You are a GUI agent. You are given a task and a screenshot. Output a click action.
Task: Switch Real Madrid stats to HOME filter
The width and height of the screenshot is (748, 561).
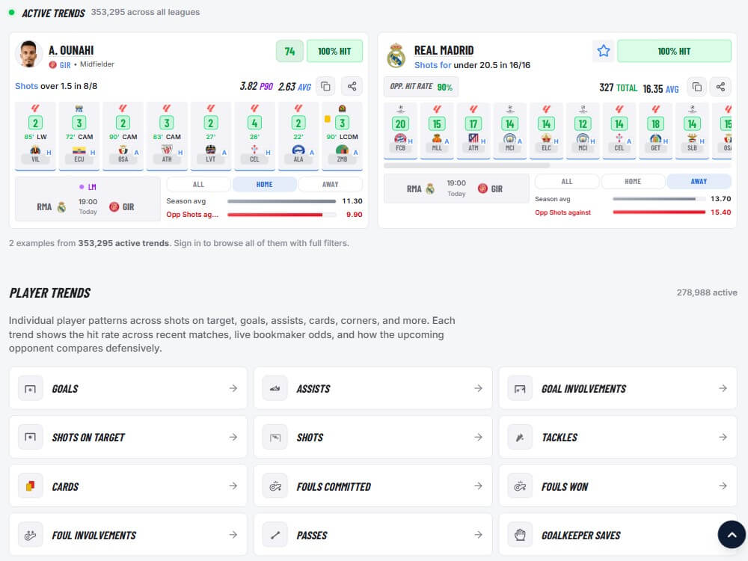632,181
